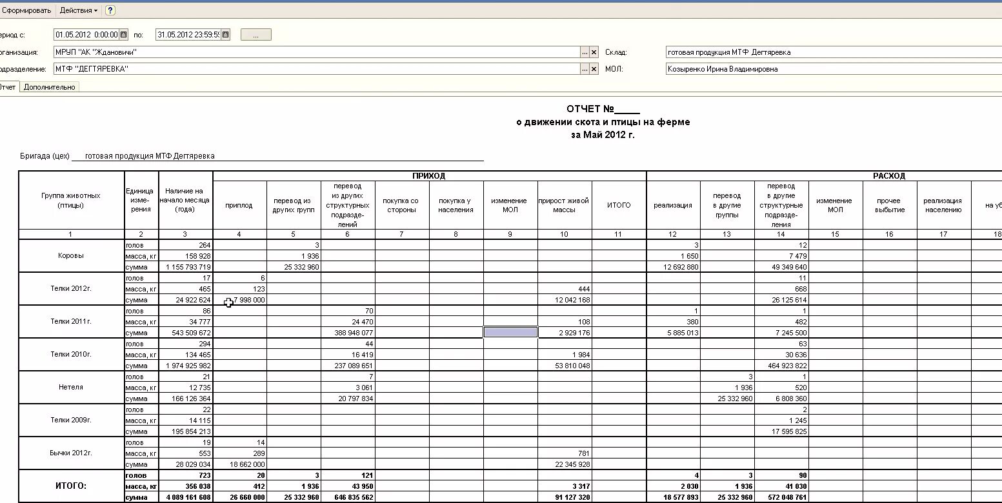Viewport: 1002px width, 503px height.
Task: Select cell with value 17 595 825
Action: pos(781,431)
